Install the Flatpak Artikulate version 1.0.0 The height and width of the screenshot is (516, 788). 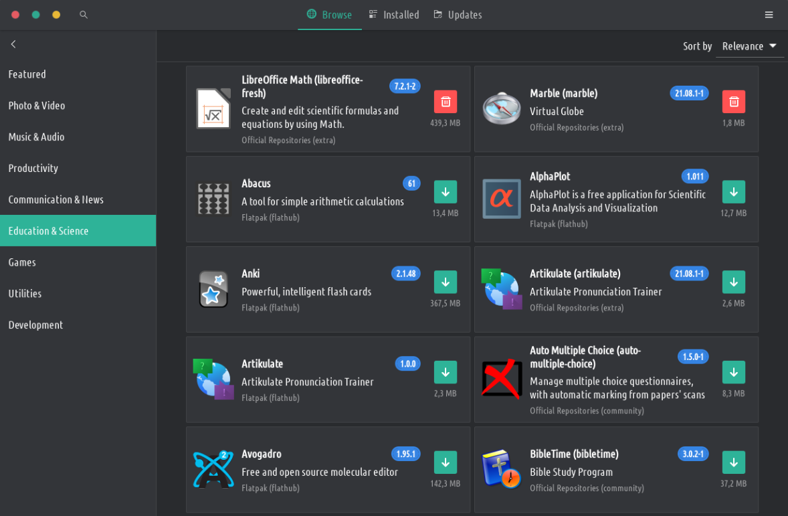click(x=446, y=372)
